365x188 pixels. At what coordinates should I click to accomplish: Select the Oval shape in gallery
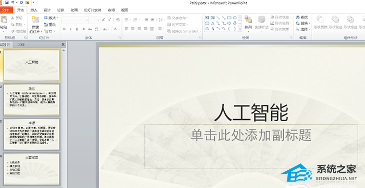tap(235, 18)
